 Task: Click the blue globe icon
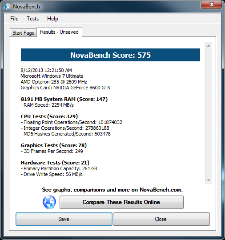coord(49,202)
